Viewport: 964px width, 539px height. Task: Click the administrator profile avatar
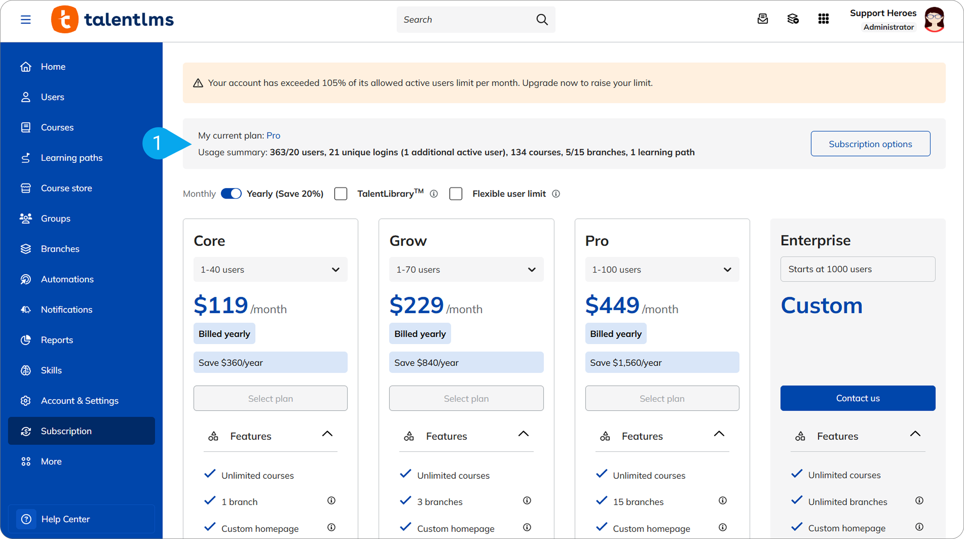[x=935, y=20]
